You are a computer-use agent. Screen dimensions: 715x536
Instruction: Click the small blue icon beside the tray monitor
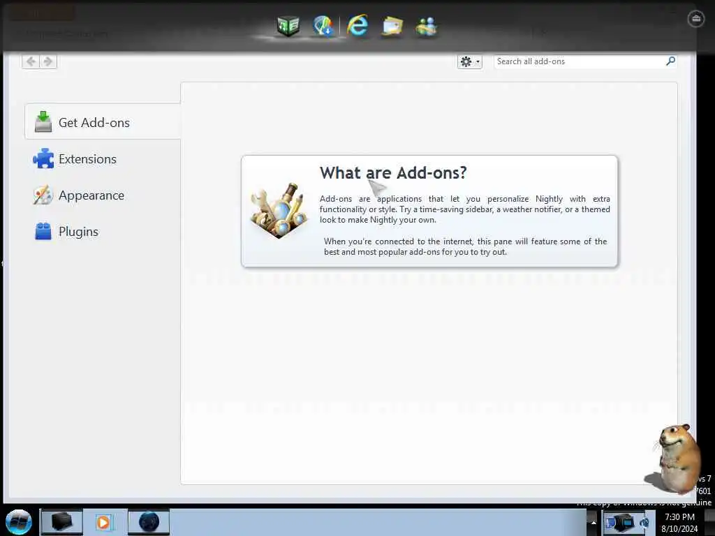(x=644, y=523)
